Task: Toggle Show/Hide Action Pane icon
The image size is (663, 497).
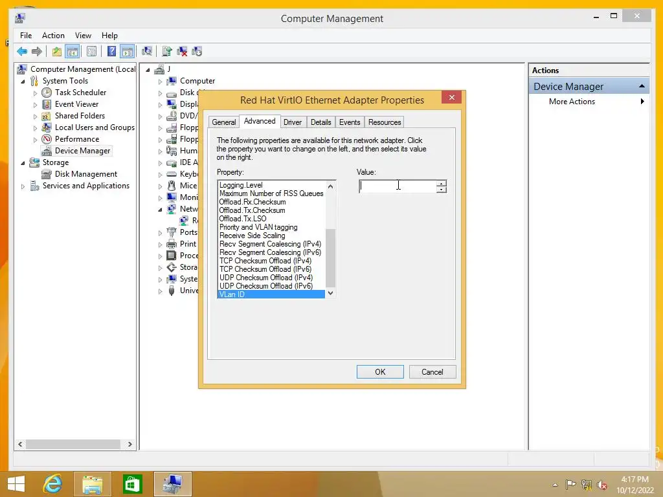Action: tap(128, 52)
